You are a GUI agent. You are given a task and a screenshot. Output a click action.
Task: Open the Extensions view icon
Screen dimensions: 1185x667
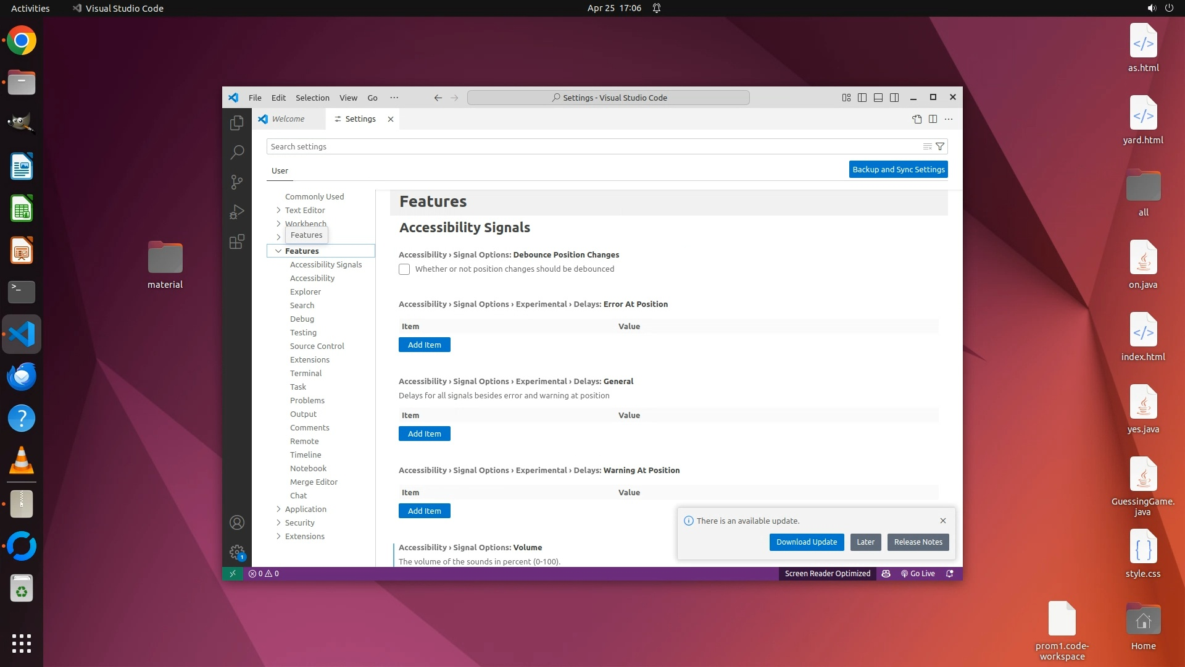(237, 241)
